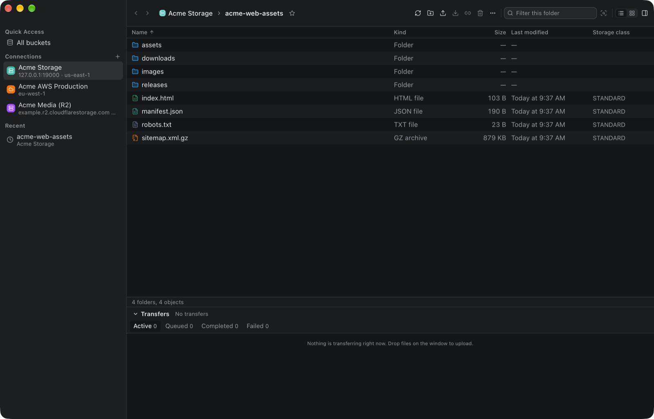Click the upload icon in toolbar
654x419 pixels.
pyautogui.click(x=443, y=13)
